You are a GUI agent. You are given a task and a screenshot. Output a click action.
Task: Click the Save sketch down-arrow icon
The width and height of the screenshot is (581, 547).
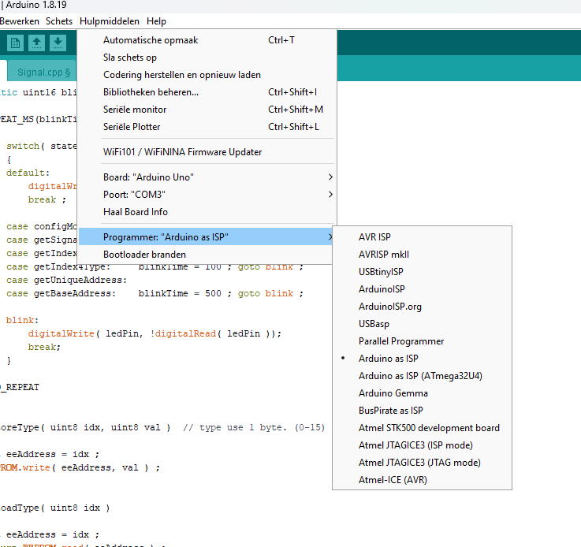tap(57, 43)
